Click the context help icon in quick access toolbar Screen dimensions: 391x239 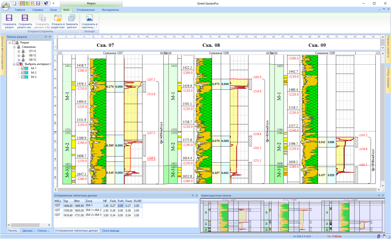point(46,3)
